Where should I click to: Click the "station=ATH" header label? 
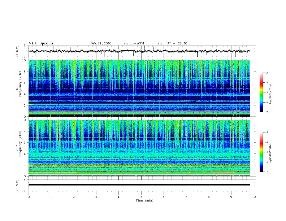pos(134,43)
